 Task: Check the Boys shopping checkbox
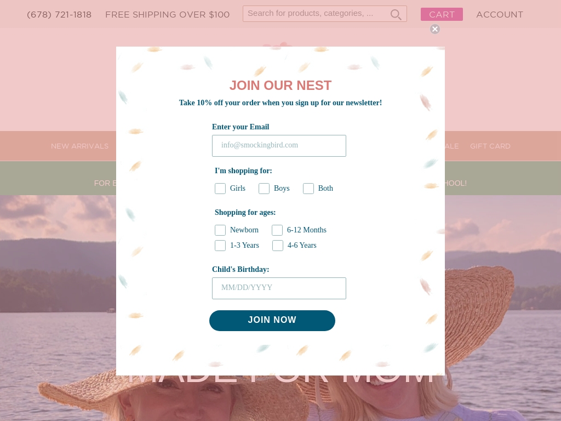tap(264, 189)
